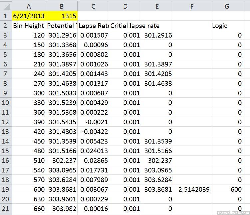Screen dimensions: 250x215
Task: Select column C header
Action: pyautogui.click(x=93, y=6)
